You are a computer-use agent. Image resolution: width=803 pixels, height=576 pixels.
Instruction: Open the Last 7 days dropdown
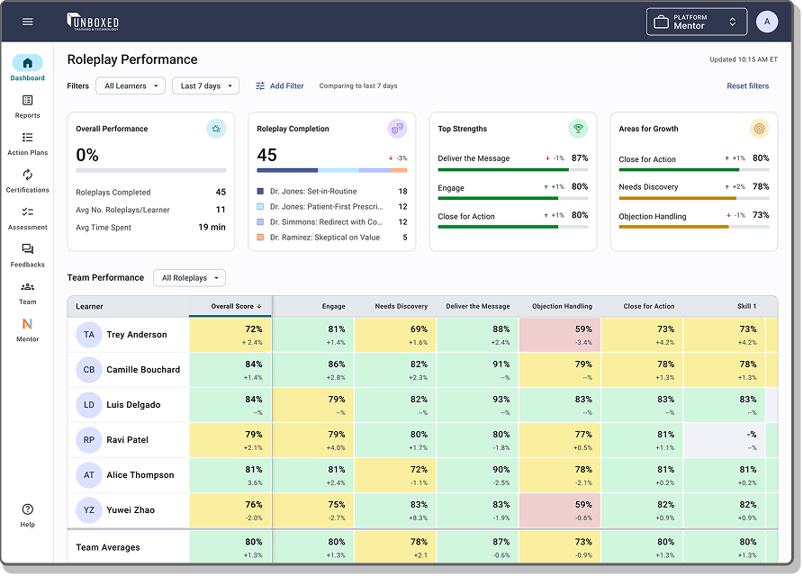pyautogui.click(x=206, y=86)
